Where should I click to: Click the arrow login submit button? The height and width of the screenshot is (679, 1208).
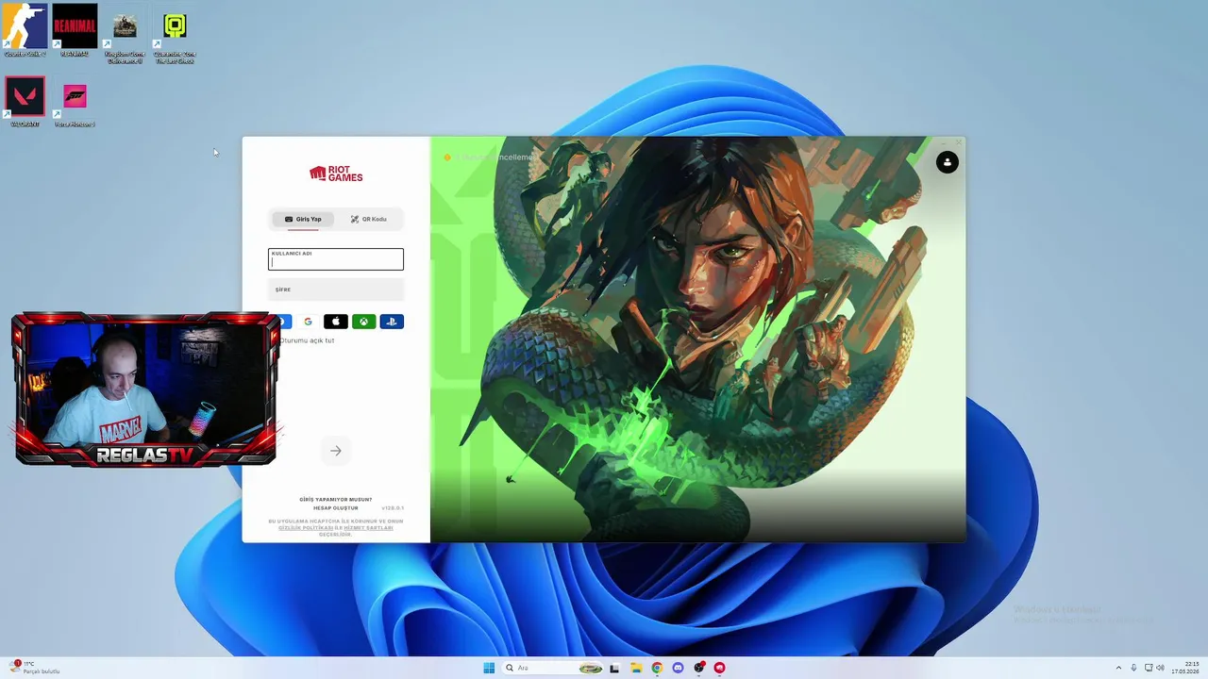pos(336,451)
